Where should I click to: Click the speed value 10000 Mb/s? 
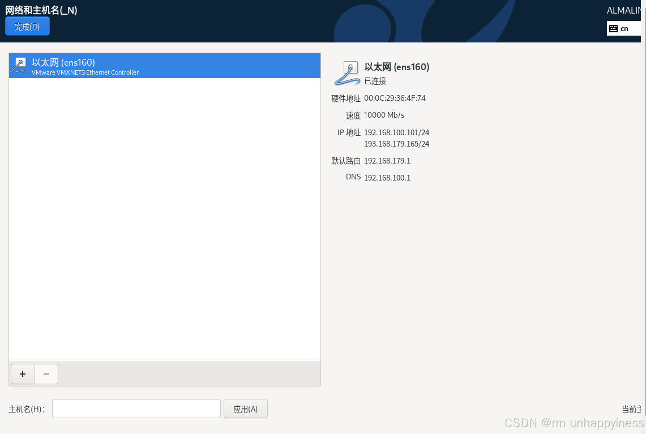384,115
